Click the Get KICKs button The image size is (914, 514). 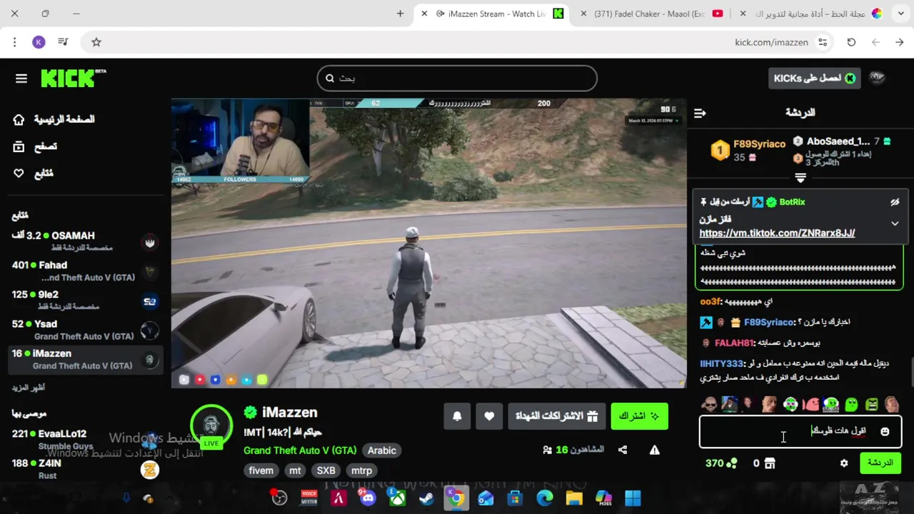pyautogui.click(x=814, y=79)
